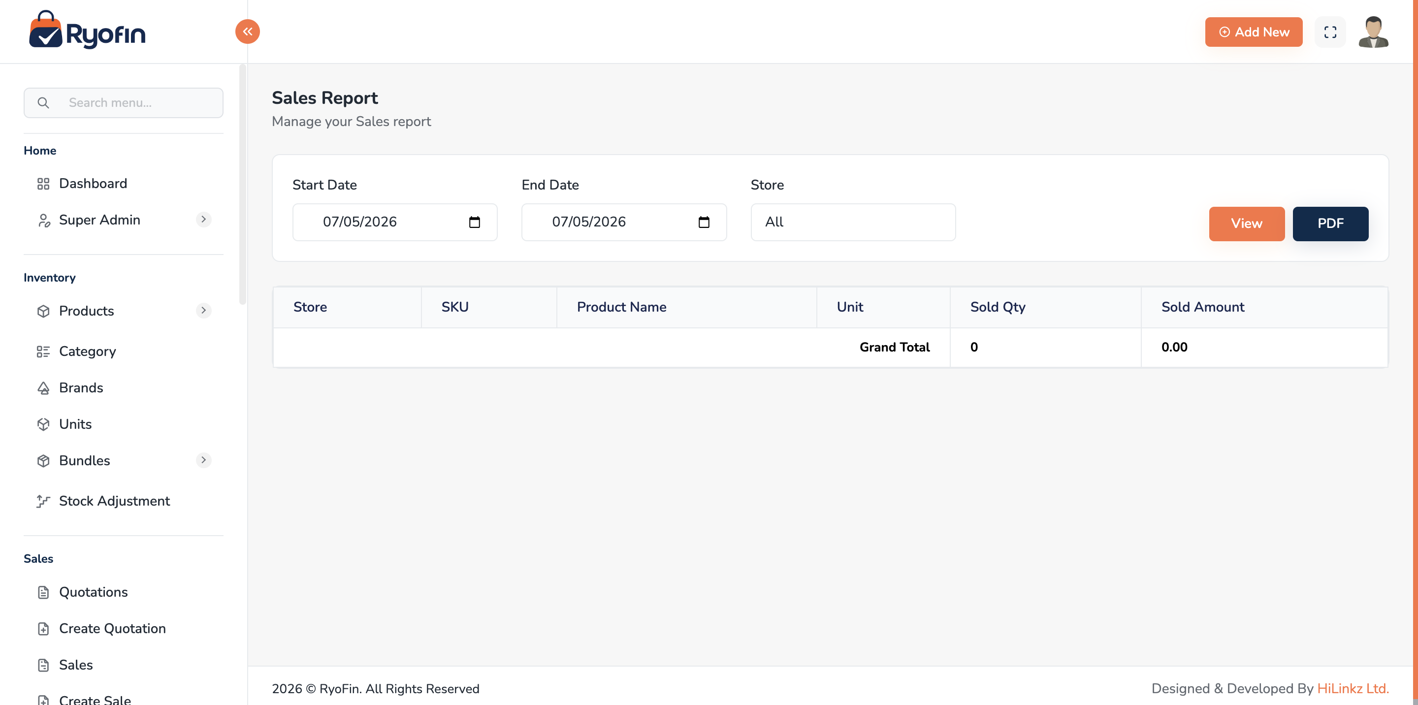Click the Add New button

pos(1254,32)
